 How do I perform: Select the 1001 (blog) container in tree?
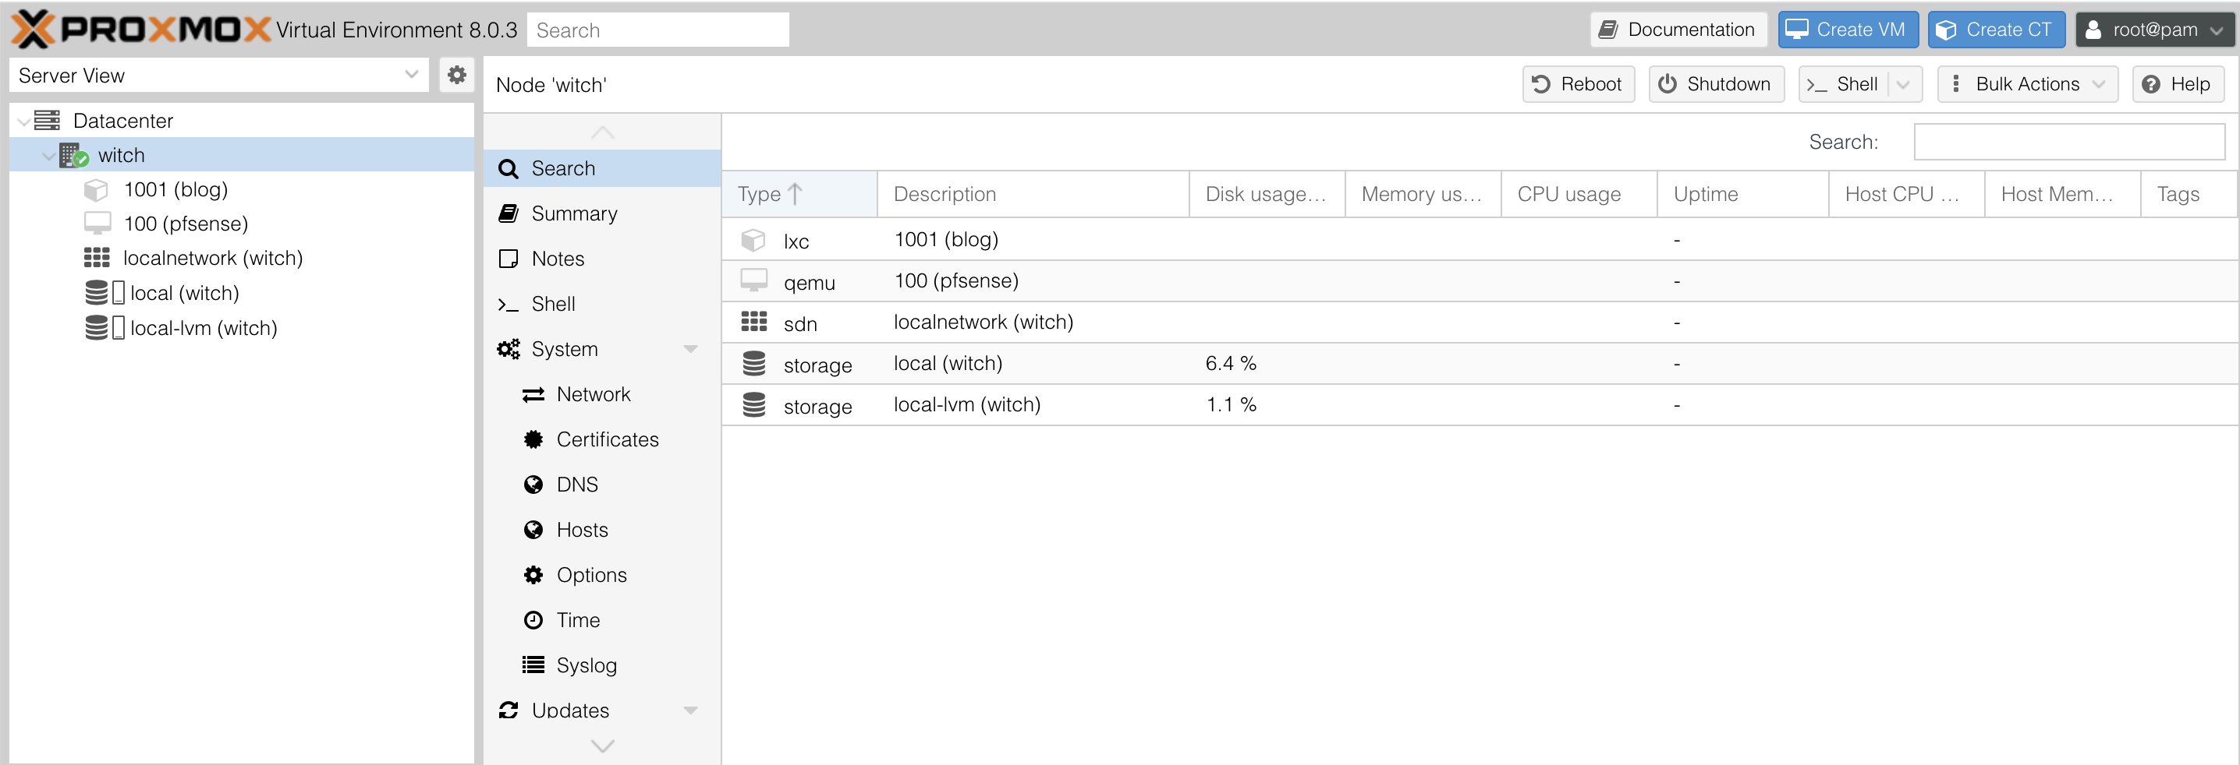(175, 189)
